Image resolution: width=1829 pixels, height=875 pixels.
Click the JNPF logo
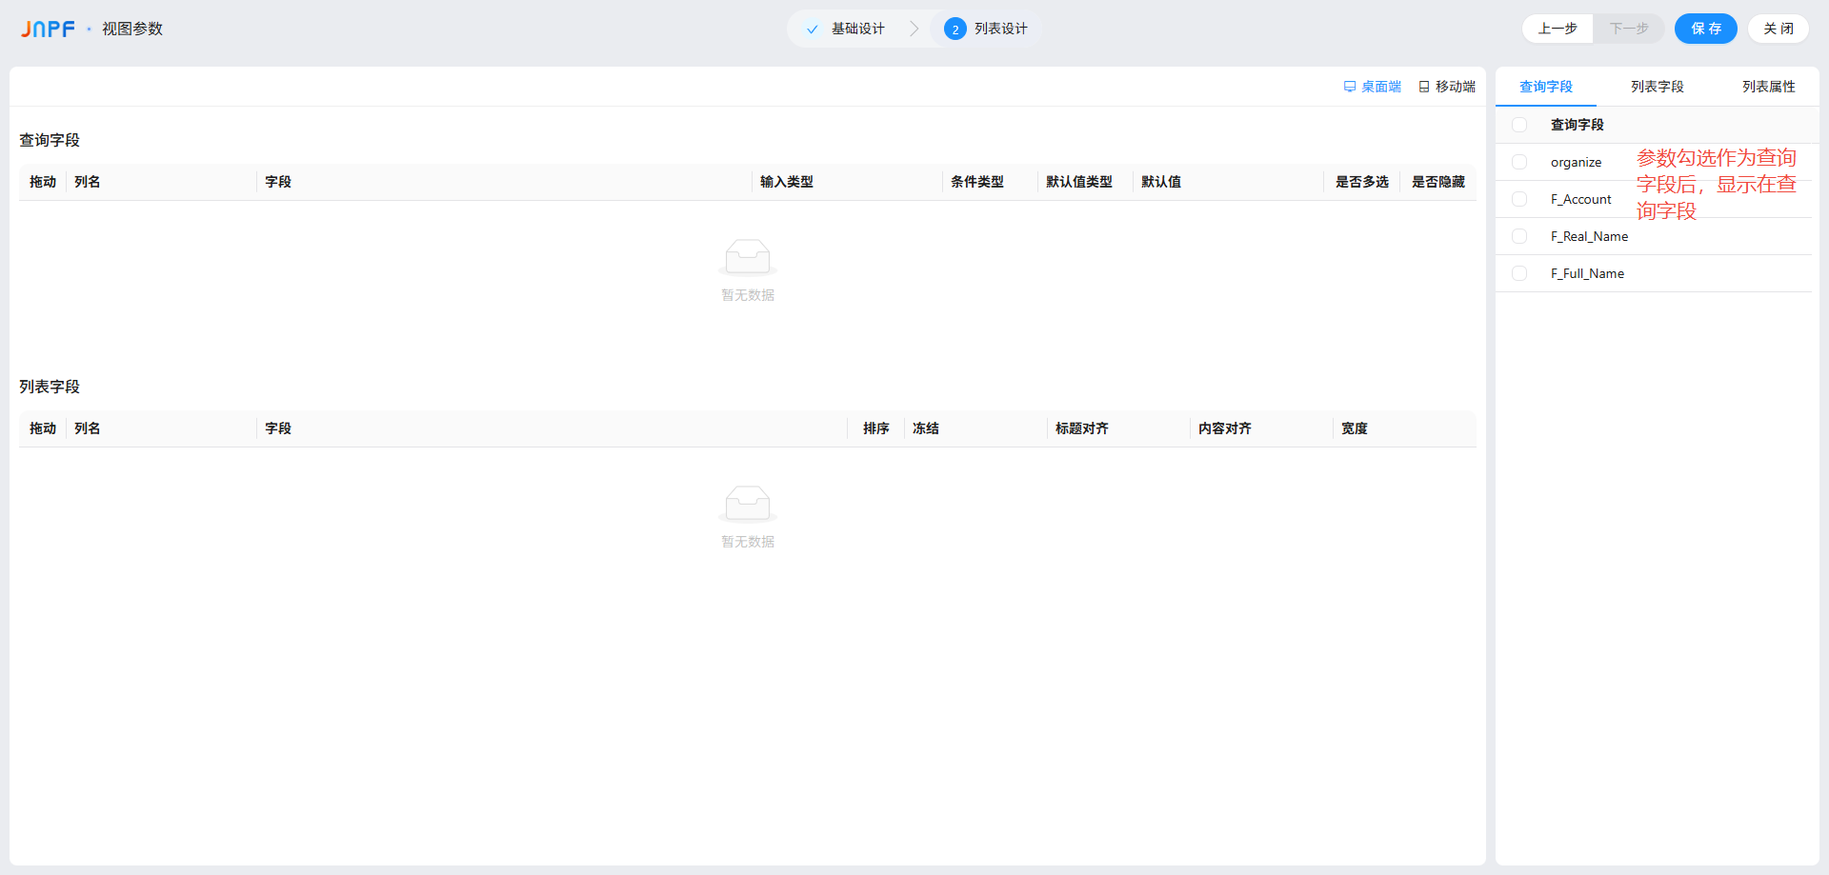[x=48, y=30]
